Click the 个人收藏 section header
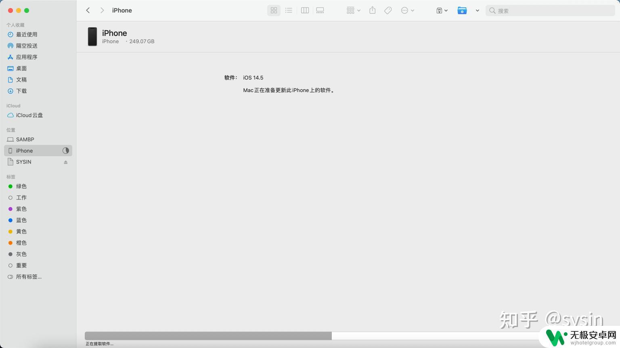The height and width of the screenshot is (348, 620). 15,25
